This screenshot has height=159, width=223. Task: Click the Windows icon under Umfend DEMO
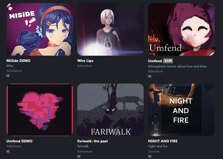point(8,151)
